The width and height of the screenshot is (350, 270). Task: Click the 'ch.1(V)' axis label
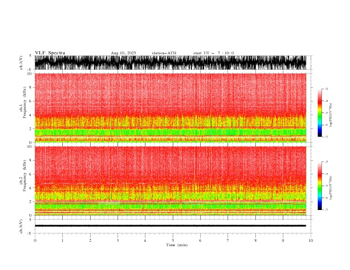[x=21, y=63]
